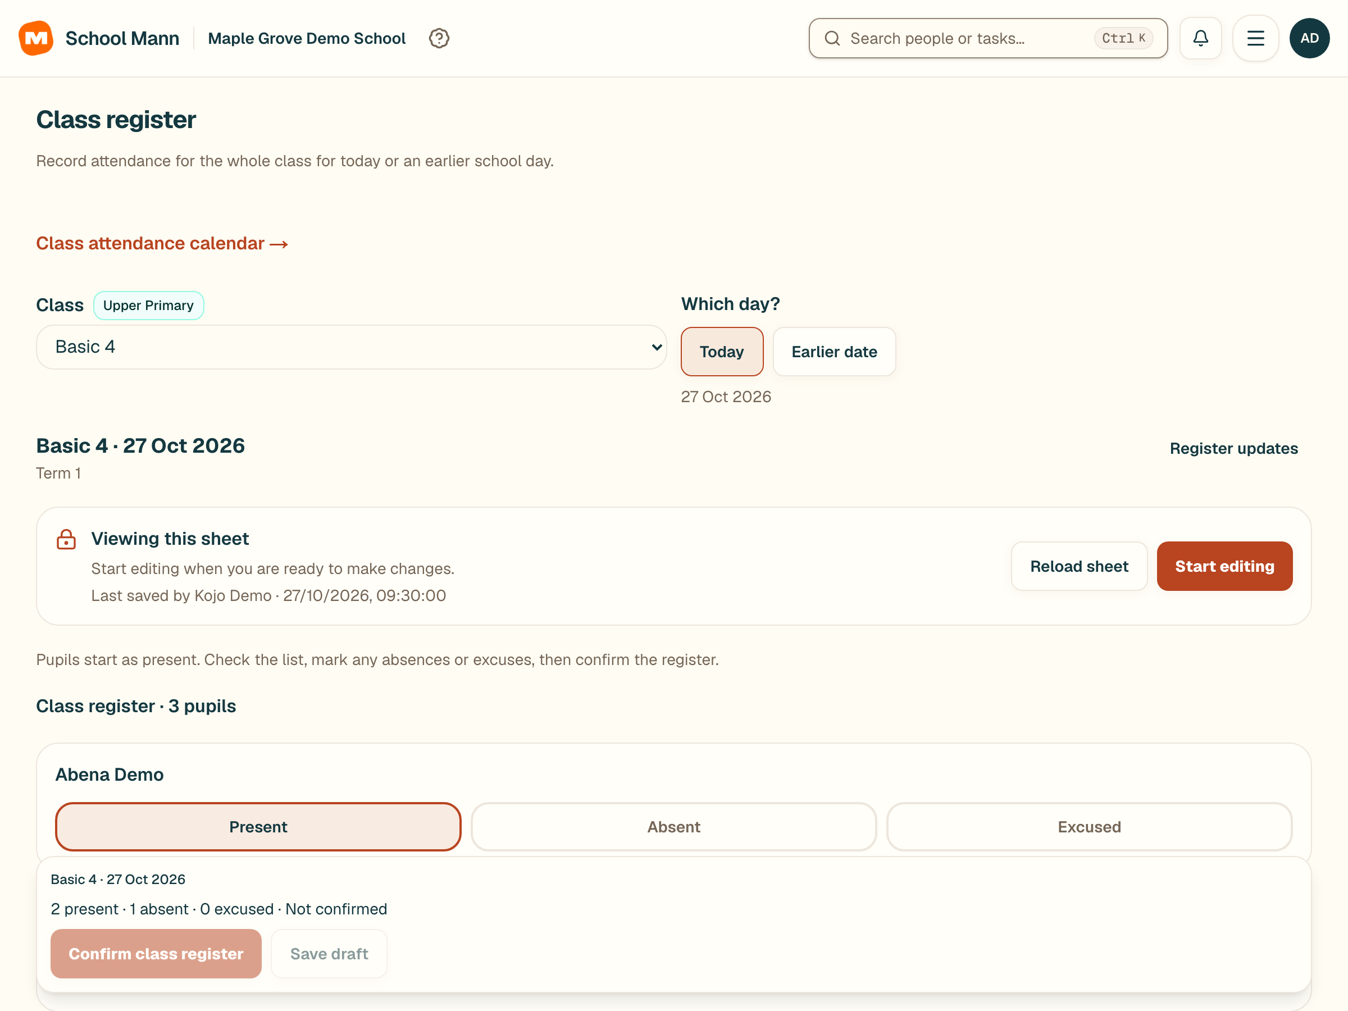The image size is (1348, 1011).
Task: Mark Abena Demo as Absent
Action: tap(673, 826)
